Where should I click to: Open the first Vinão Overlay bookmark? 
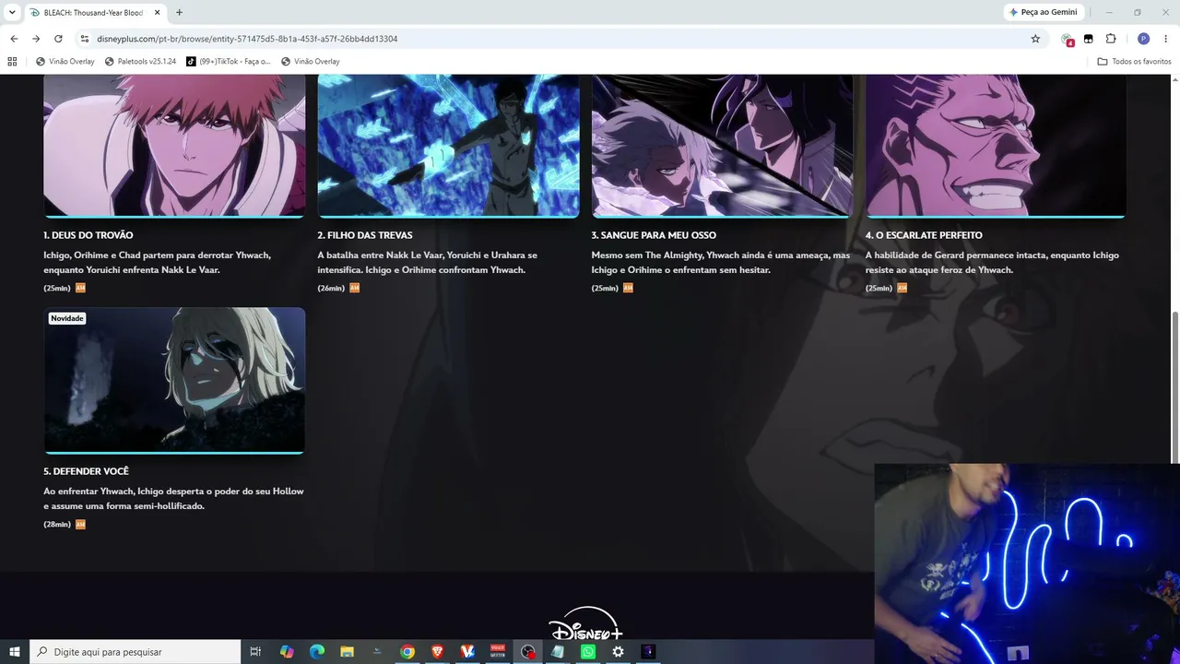65,62
